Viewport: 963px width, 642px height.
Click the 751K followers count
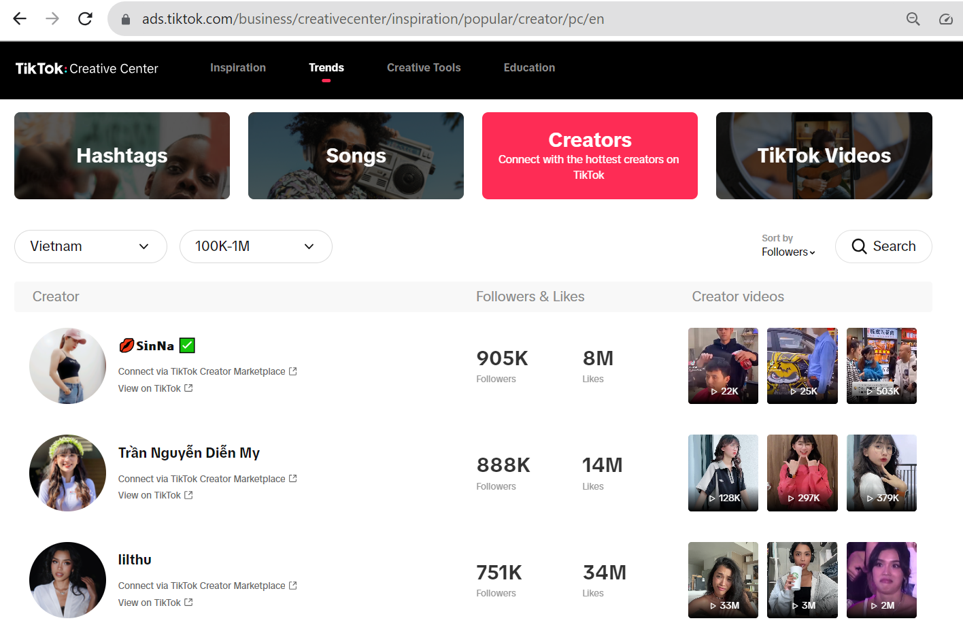click(499, 573)
